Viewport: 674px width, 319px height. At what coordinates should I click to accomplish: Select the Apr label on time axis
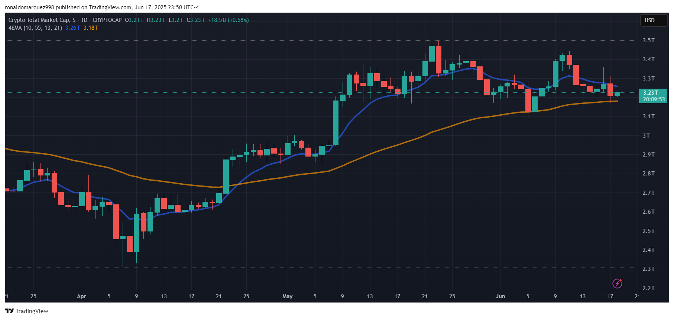click(81, 296)
